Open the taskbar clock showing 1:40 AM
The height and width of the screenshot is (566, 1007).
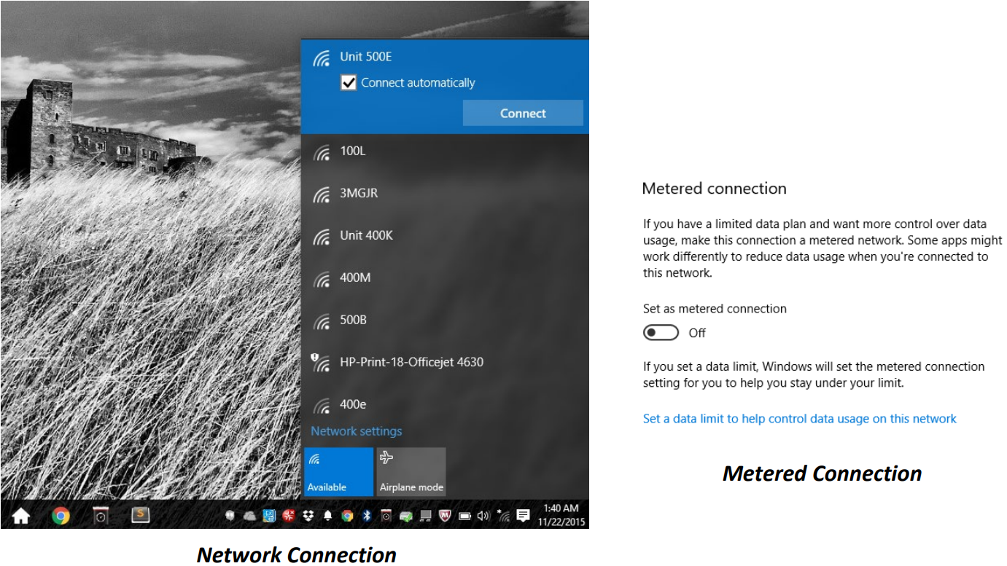point(560,515)
